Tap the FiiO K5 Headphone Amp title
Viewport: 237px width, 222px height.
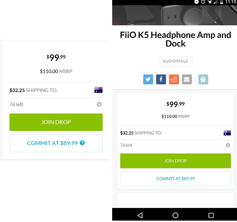tap(175, 39)
